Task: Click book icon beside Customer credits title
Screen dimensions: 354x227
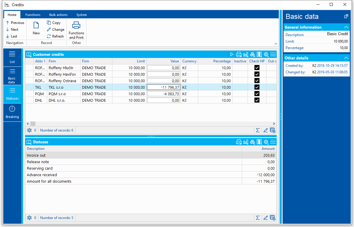Action: 29,54
